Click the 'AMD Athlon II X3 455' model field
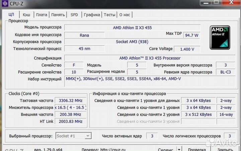Image resolution: width=241 pixels, height=151 pixels. click(x=132, y=28)
